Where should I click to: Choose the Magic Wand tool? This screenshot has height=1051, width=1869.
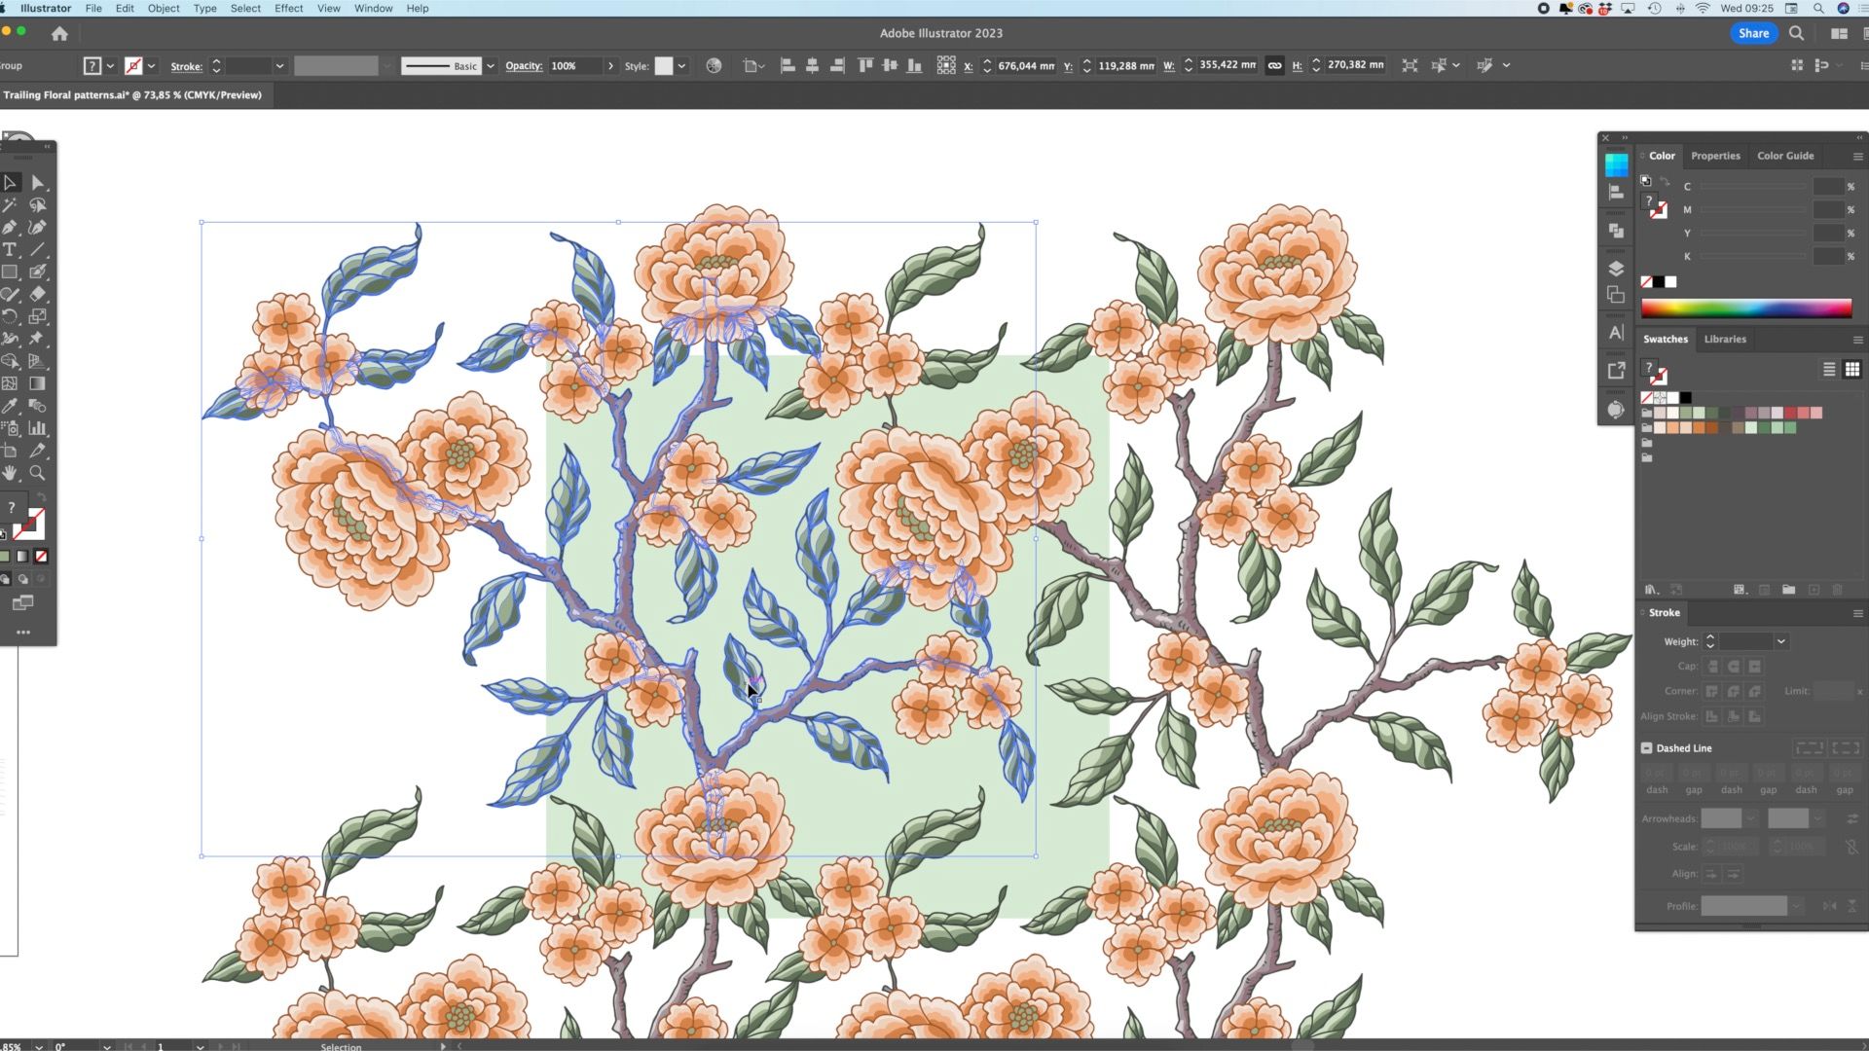point(10,205)
